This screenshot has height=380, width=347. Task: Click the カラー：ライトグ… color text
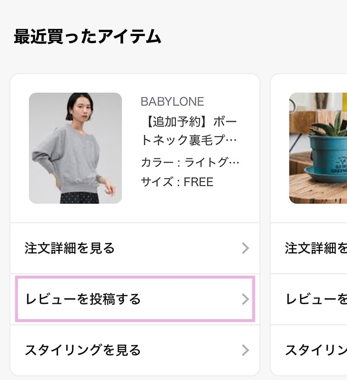[x=190, y=162]
